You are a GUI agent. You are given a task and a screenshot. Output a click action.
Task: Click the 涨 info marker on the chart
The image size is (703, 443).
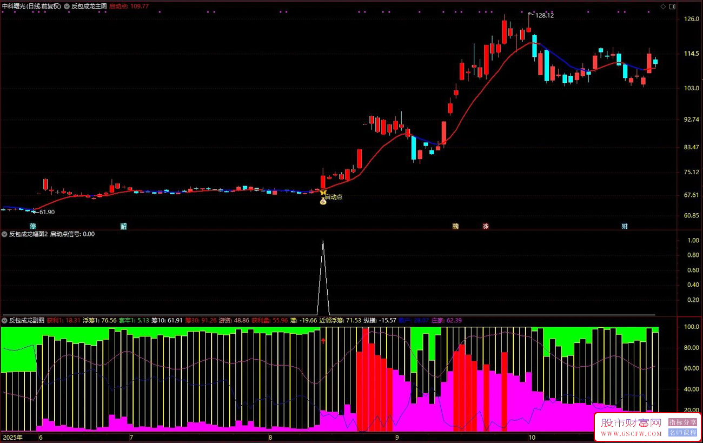[x=486, y=226]
